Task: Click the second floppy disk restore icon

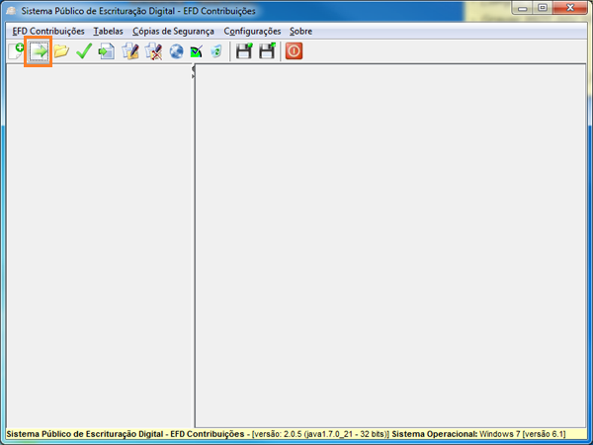Action: click(x=267, y=51)
